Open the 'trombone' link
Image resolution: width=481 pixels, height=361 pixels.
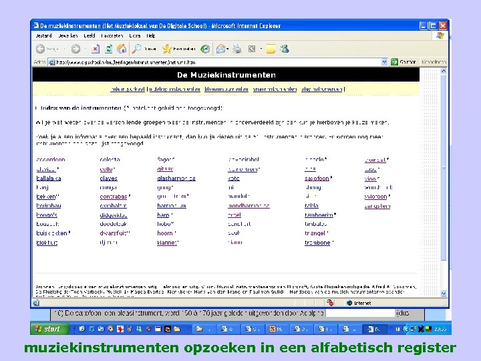click(317, 243)
